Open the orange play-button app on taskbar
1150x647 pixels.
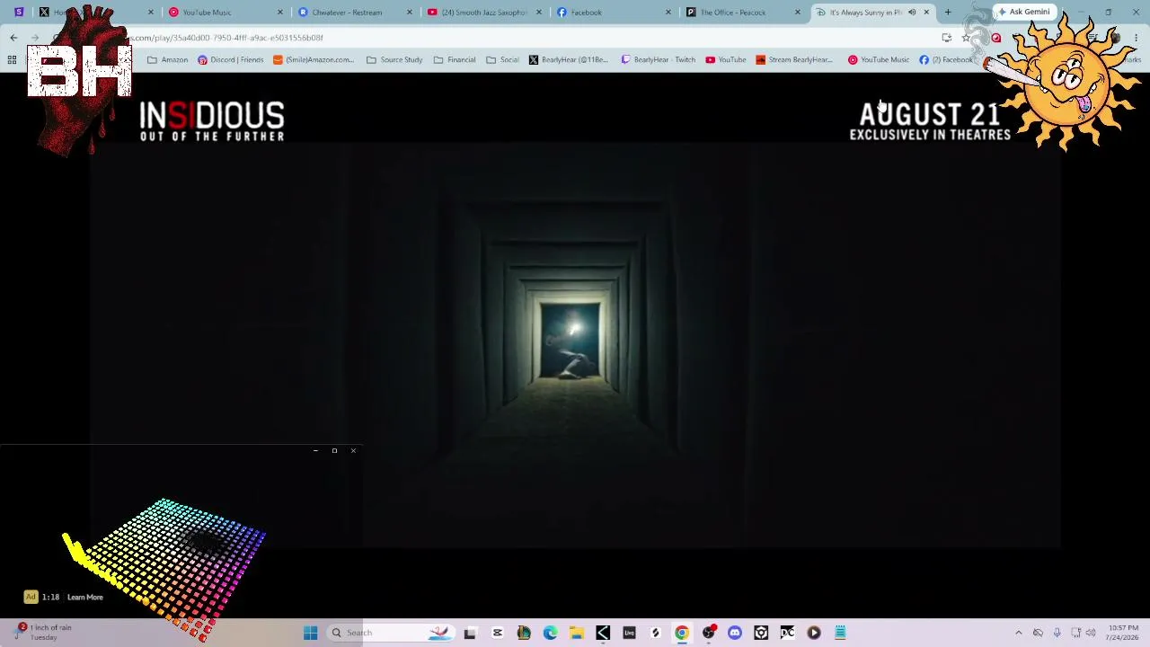pyautogui.click(x=814, y=633)
